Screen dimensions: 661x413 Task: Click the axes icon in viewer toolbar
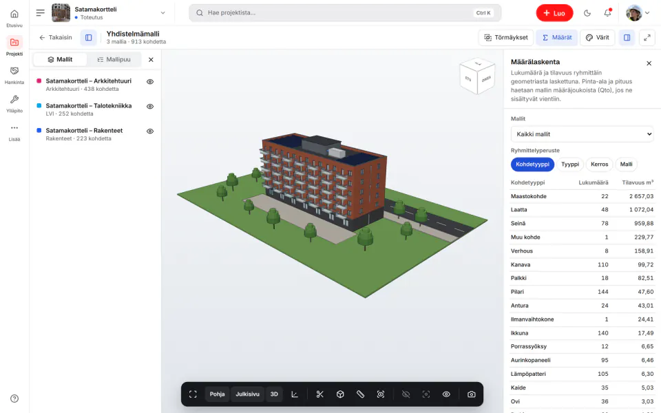pos(295,394)
